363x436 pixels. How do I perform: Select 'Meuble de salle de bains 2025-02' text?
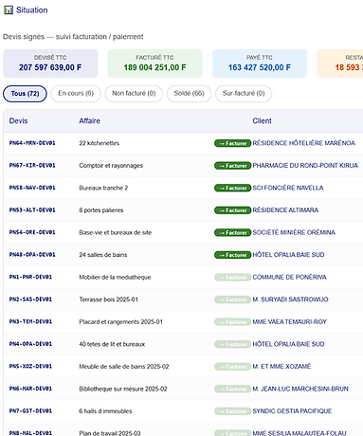(124, 367)
